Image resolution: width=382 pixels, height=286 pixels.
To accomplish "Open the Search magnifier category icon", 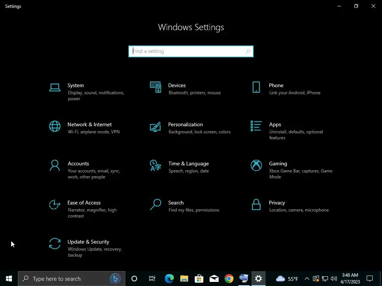I will tap(156, 204).
